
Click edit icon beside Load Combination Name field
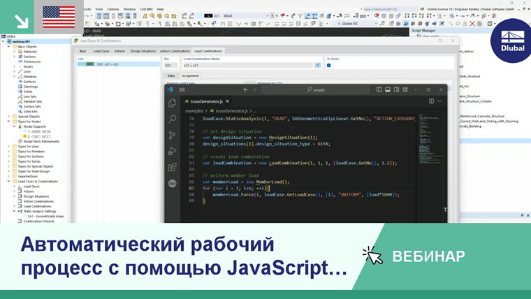pos(318,66)
